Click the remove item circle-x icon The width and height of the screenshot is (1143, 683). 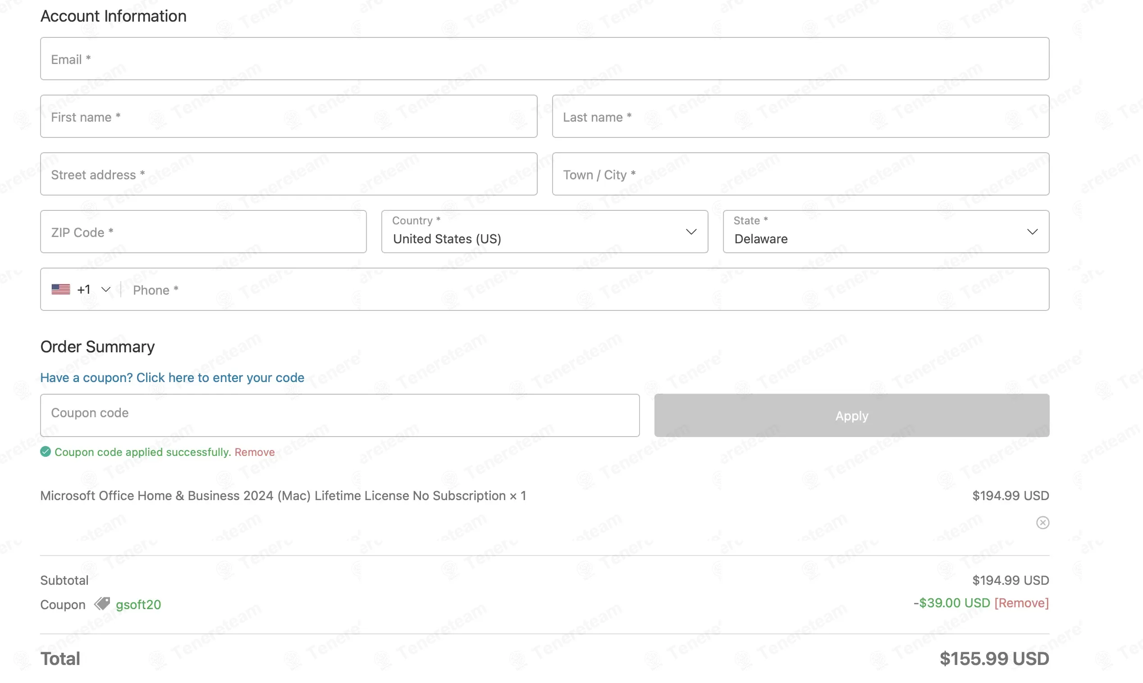tap(1042, 522)
